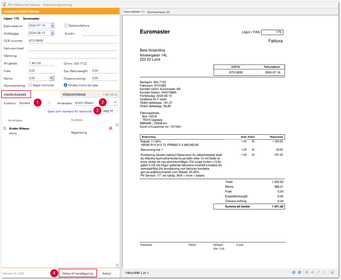
Task: Click the Lägg till button
Action: click(108, 111)
